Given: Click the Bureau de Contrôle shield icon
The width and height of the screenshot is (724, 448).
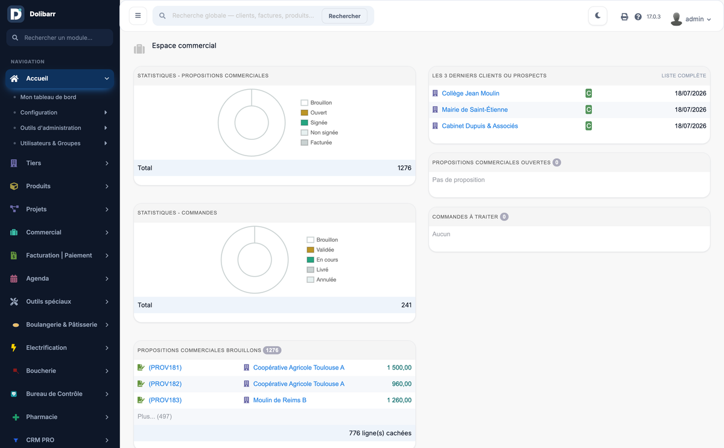Looking at the screenshot, I should pyautogui.click(x=14, y=394).
